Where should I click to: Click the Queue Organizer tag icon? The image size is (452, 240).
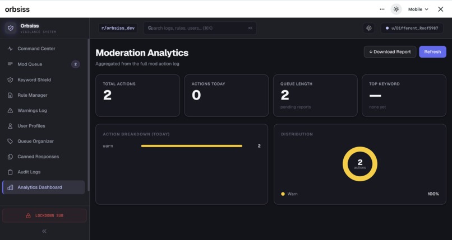tap(10, 141)
